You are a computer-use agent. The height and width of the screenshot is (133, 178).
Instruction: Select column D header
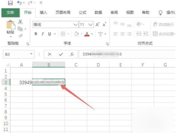pos(98,65)
